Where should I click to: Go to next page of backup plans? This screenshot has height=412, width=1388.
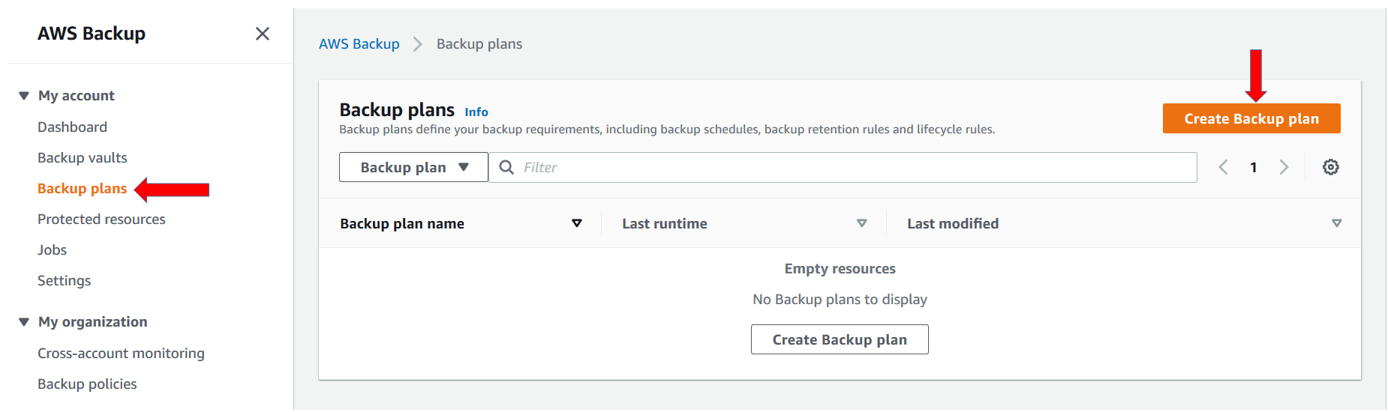(x=1284, y=167)
